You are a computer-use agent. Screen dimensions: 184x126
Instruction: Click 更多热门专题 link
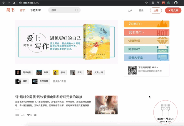[x=59, y=81]
